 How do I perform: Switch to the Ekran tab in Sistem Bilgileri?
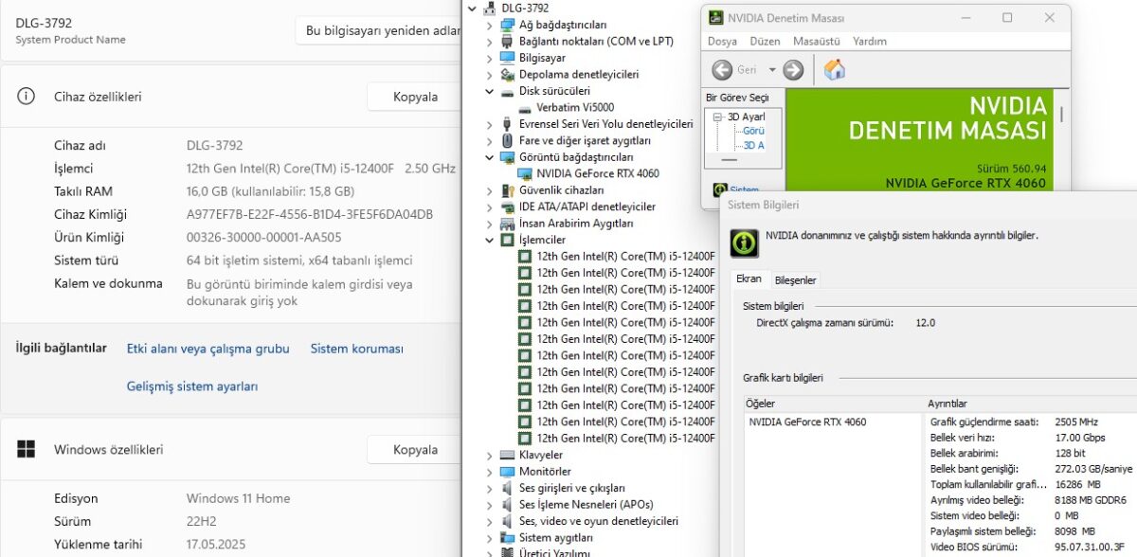click(749, 278)
